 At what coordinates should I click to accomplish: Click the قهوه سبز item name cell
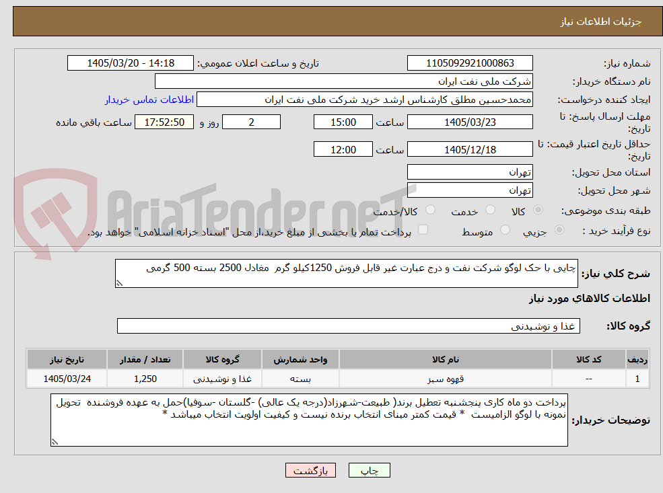(x=445, y=379)
